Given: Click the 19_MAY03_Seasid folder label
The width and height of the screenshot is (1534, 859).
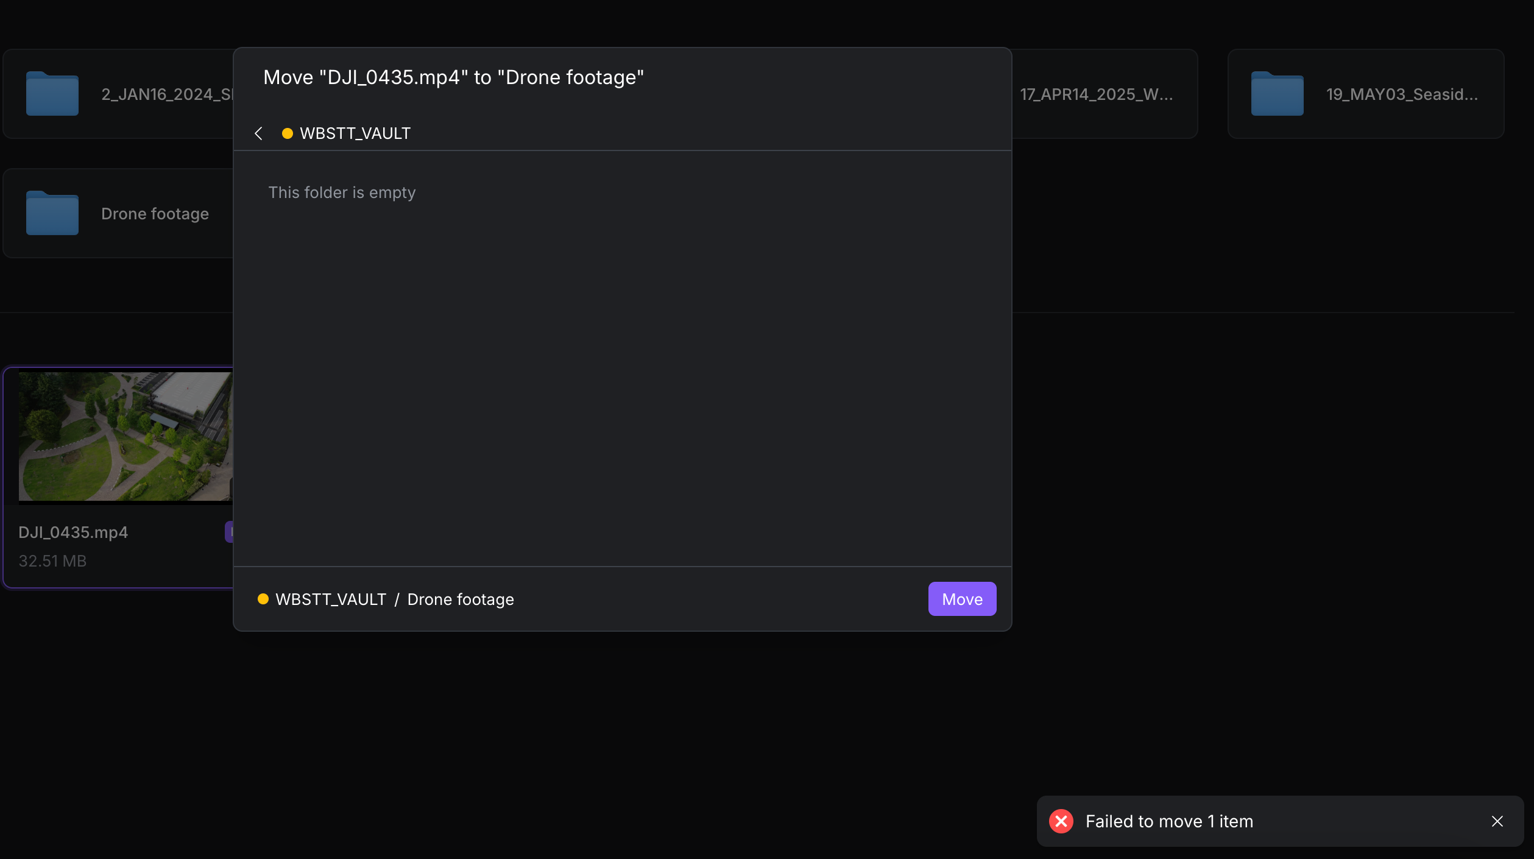Looking at the screenshot, I should pos(1402,94).
